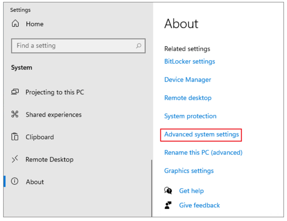287x221 pixels.
Task: Launch Device Manager from related settings
Action: coord(188,80)
